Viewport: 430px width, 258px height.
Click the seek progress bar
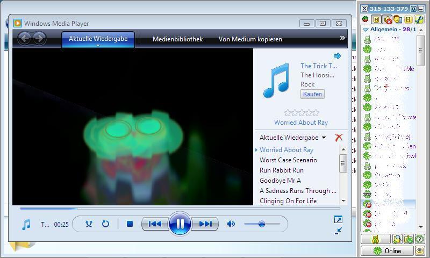point(180,209)
